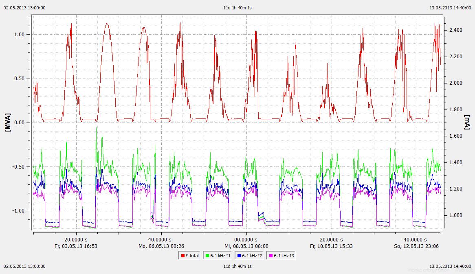This screenshot has width=475, height=274.
Task: Click the magenta I3 color swatch
Action: (x=270, y=256)
